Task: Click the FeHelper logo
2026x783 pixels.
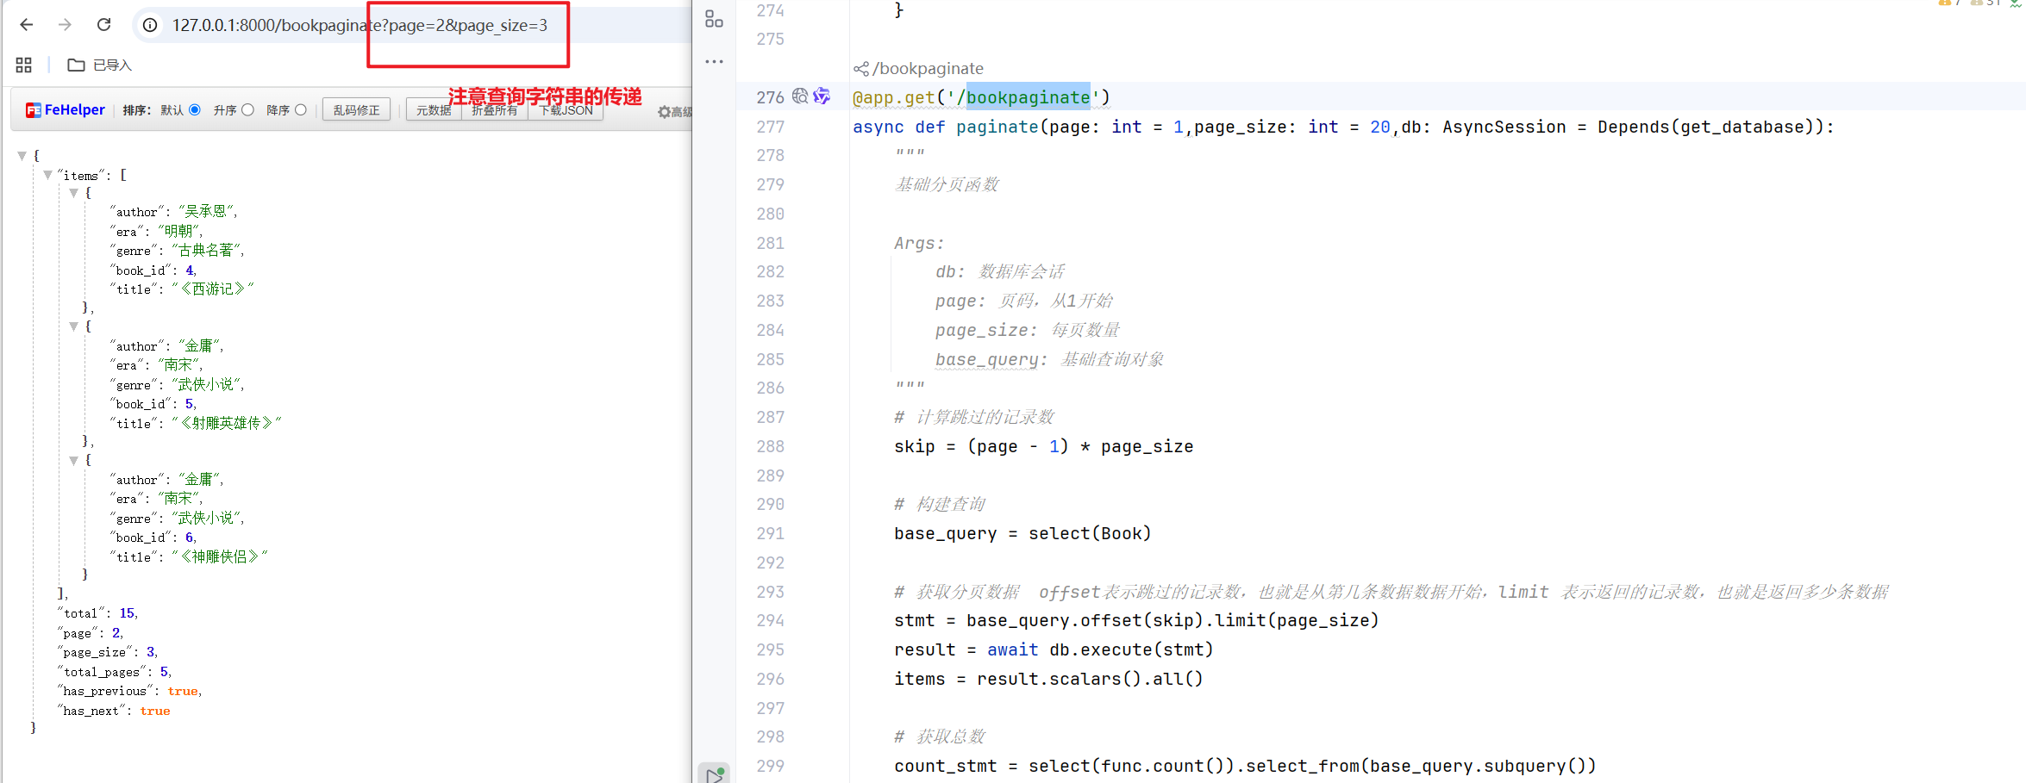Action: (66, 110)
